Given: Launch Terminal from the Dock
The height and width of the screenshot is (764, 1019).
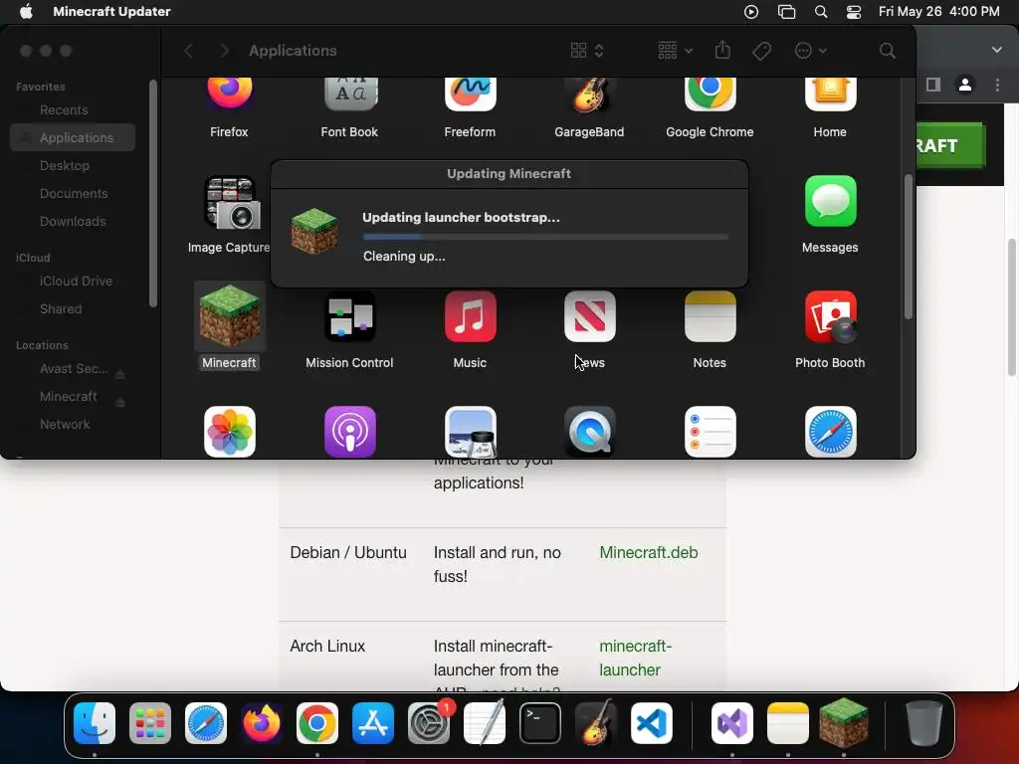Looking at the screenshot, I should 540,723.
